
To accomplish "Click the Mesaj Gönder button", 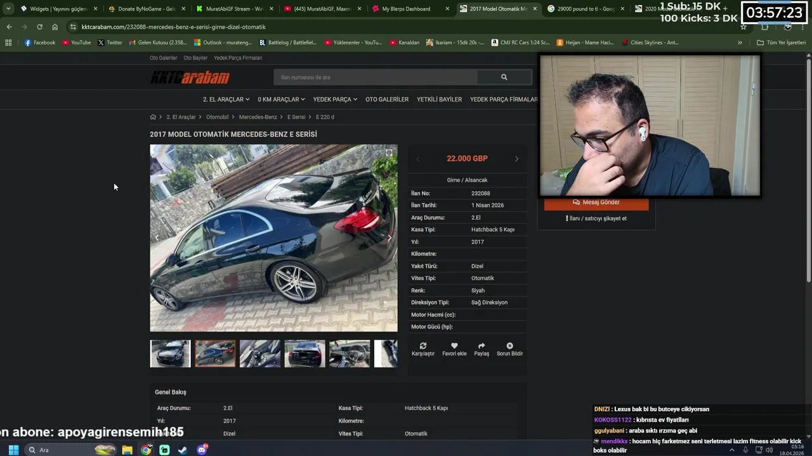I will [x=596, y=203].
